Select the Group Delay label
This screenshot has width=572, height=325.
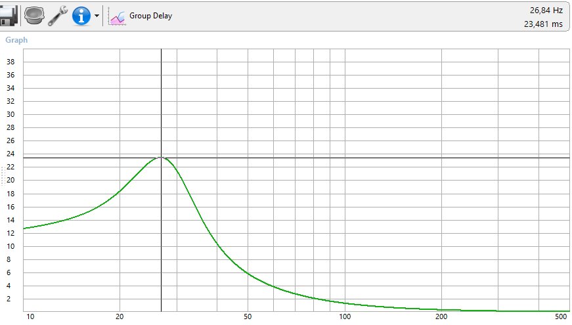(x=150, y=16)
